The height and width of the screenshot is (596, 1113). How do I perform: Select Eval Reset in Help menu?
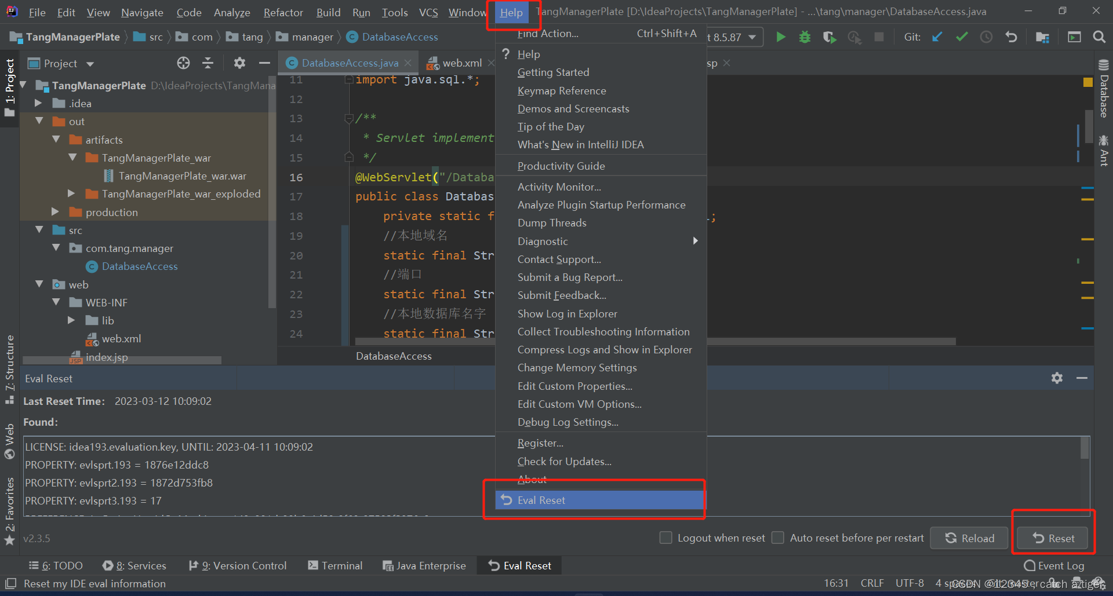coord(601,500)
